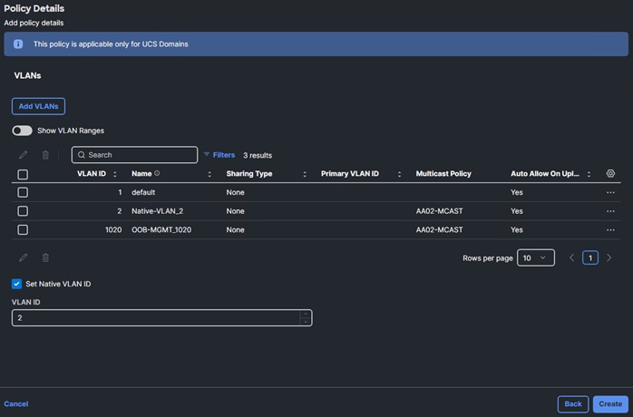This screenshot has width=633, height=417.
Task: Click the Cancel link
Action: 16,403
